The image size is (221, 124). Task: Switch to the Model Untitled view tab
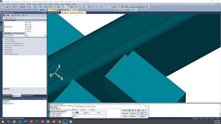(x=53, y=13)
